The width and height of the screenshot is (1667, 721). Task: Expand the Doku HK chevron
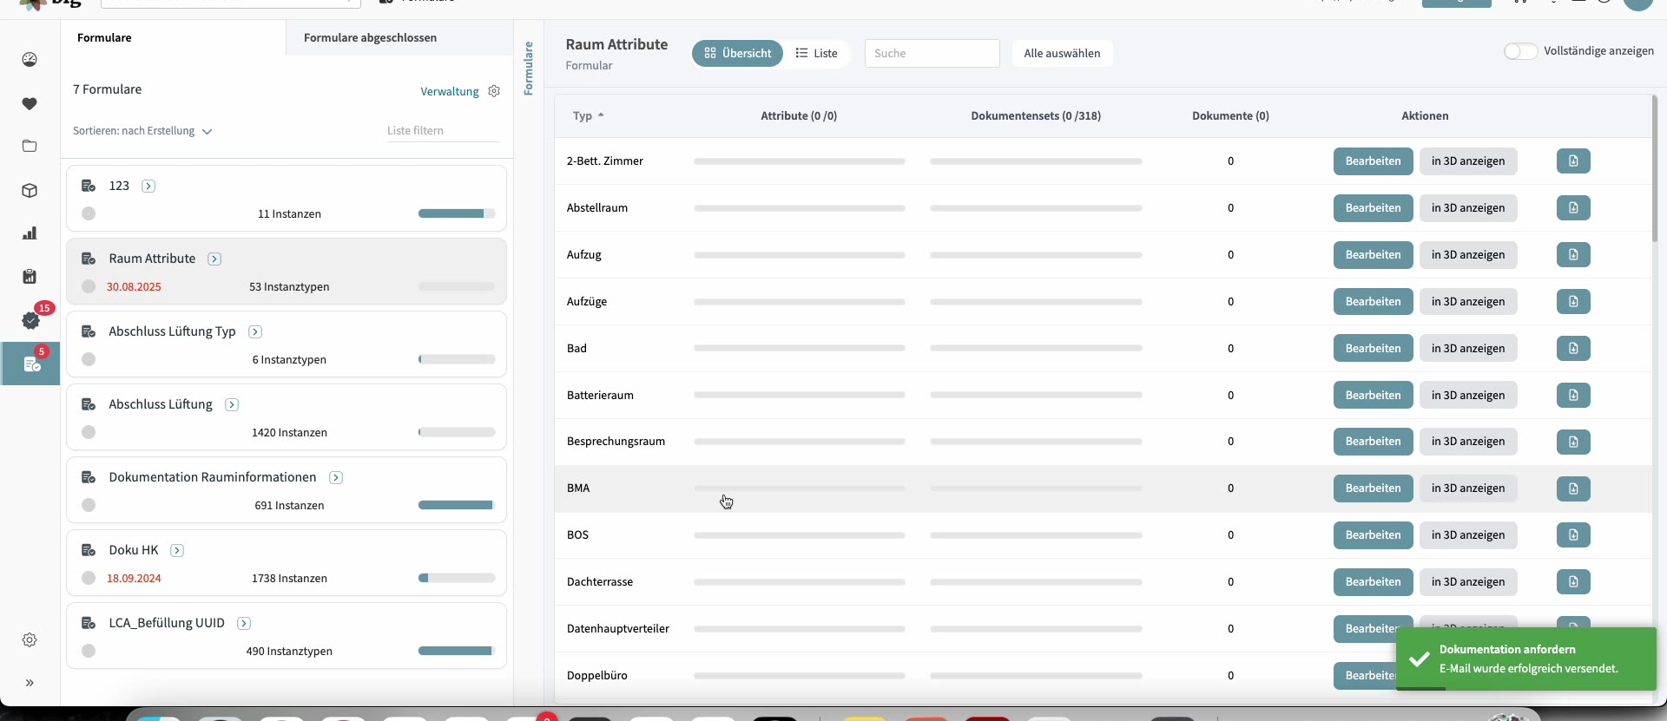pos(177,550)
